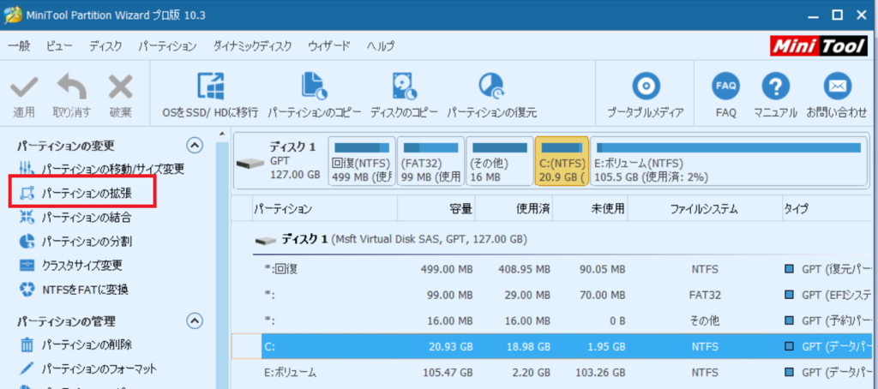Click the Discard (破棄) X icon
Image resolution: width=878 pixels, height=389 pixels.
click(x=120, y=88)
